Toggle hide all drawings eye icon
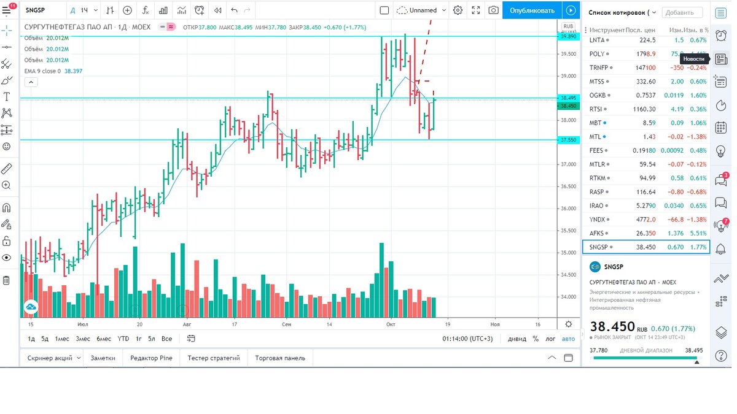 (x=7, y=258)
